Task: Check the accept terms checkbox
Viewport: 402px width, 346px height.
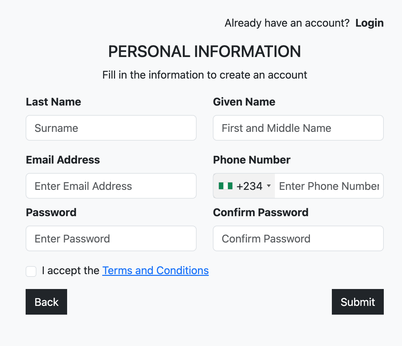Action: click(31, 271)
